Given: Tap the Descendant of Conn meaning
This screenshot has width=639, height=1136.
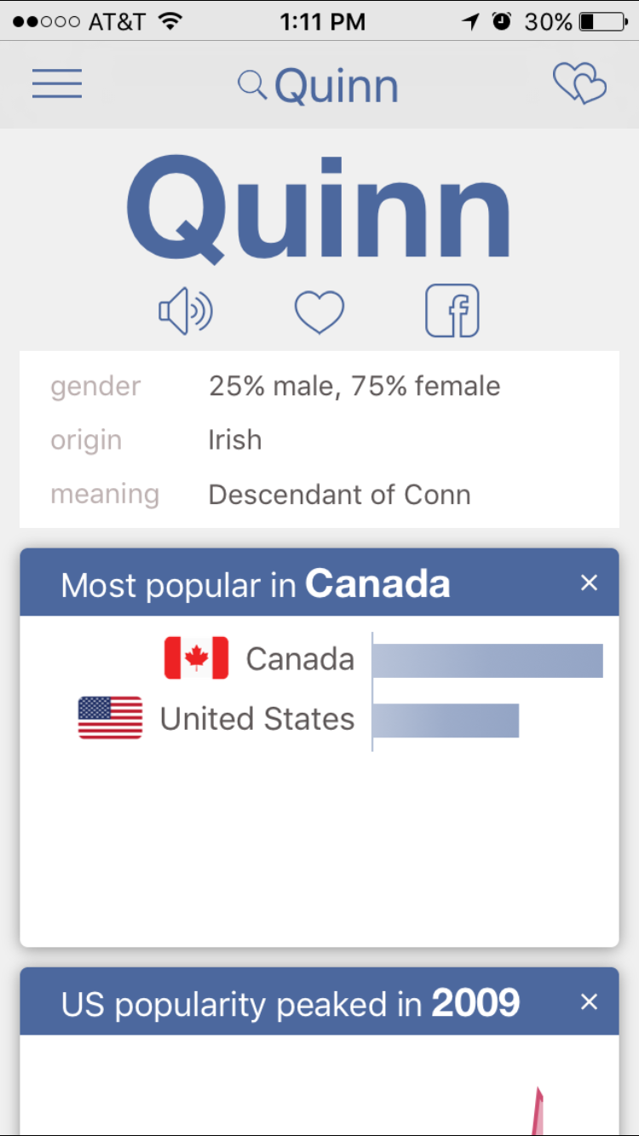Looking at the screenshot, I should 339,495.
